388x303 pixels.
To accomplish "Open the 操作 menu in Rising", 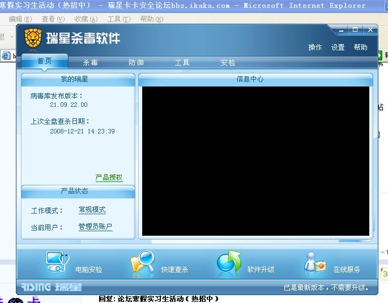I will [x=315, y=47].
